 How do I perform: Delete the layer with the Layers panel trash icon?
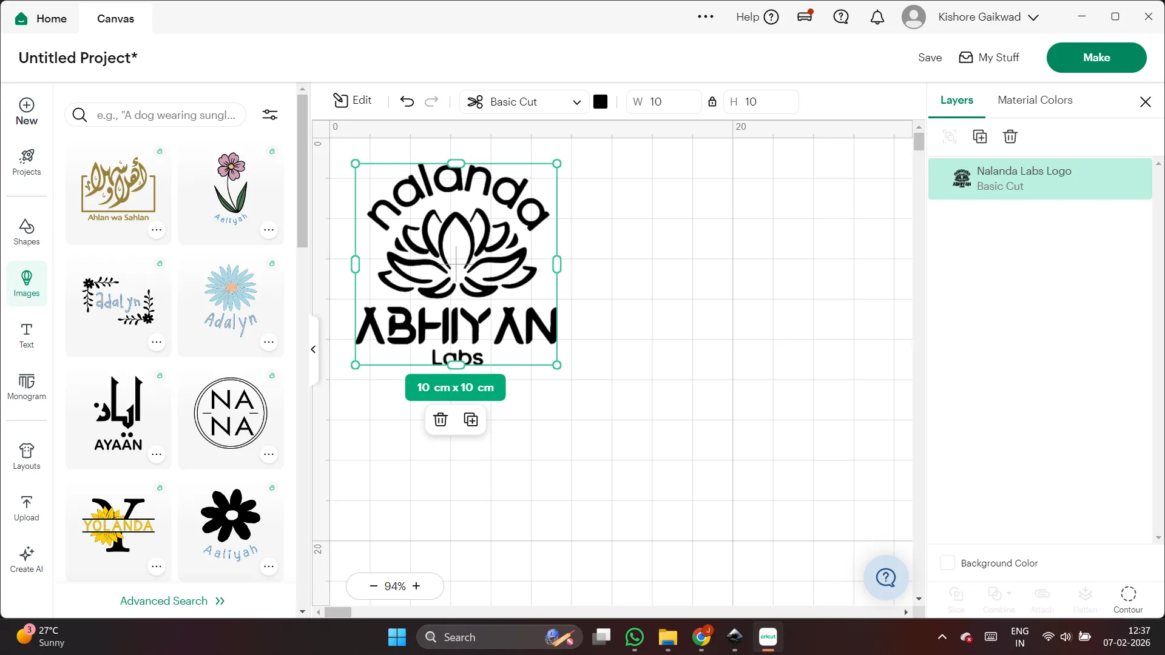tap(1010, 136)
